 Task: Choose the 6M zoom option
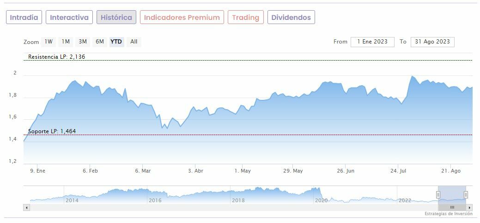pos(100,42)
